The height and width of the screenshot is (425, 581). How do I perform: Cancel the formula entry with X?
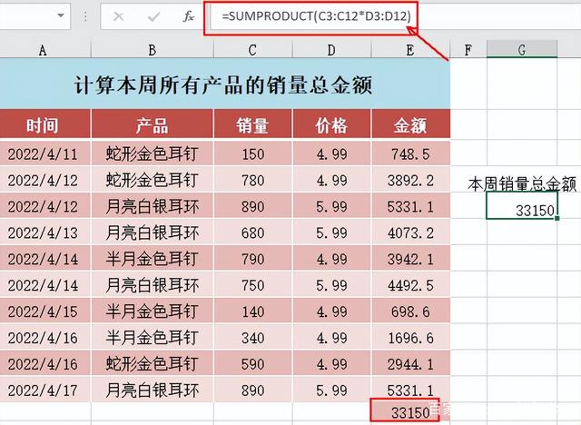pyautogui.click(x=118, y=16)
